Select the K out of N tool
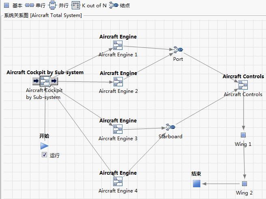Image resolution: width=266 pixels, height=199 pixels. tap(76, 6)
